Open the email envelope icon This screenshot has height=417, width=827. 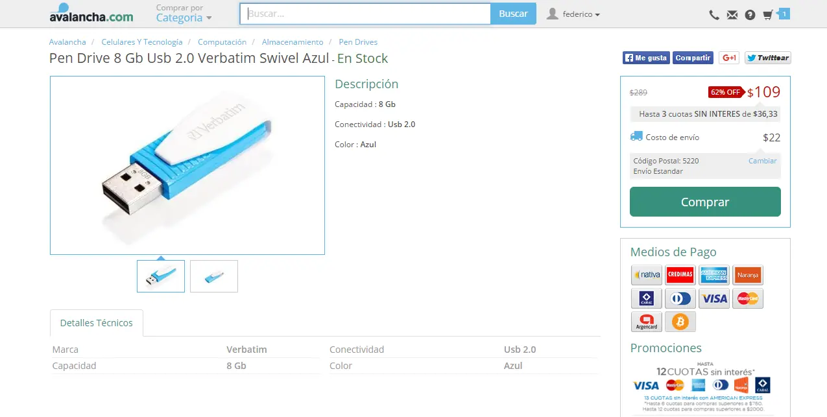click(x=732, y=15)
